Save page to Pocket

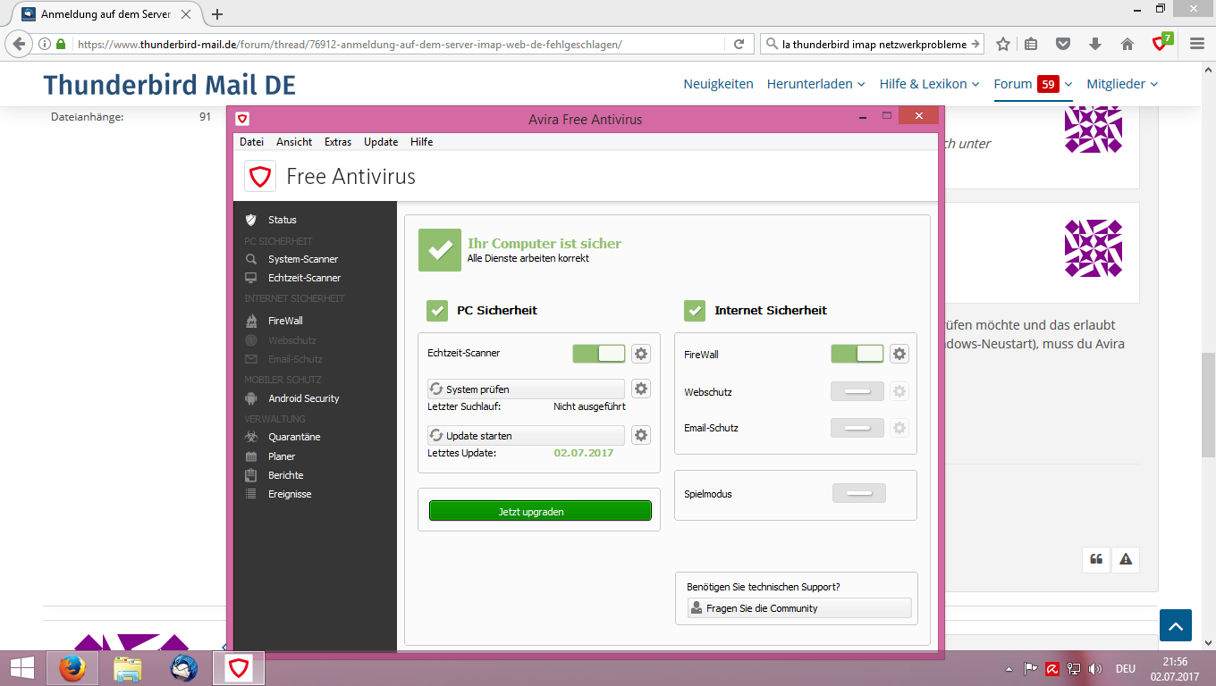point(1063,44)
